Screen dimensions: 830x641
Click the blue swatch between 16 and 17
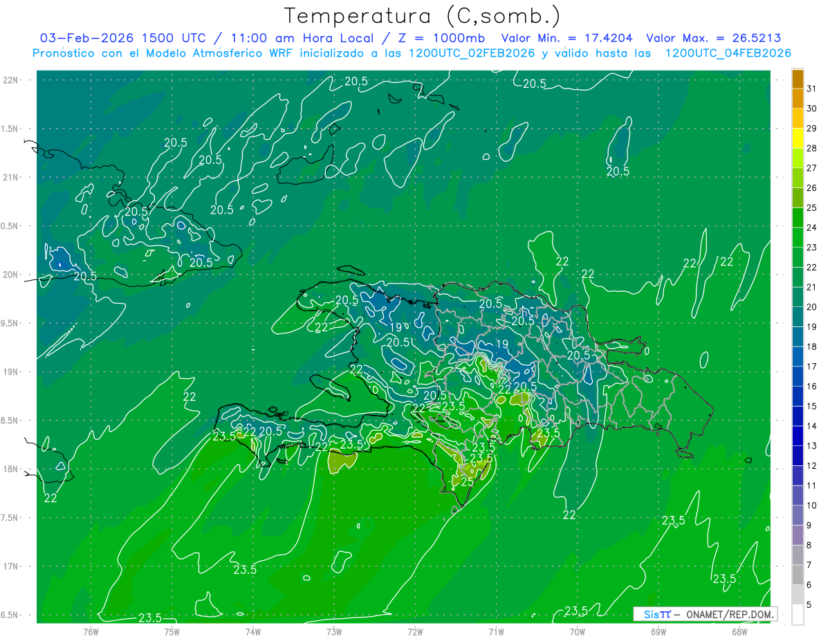pos(797,377)
